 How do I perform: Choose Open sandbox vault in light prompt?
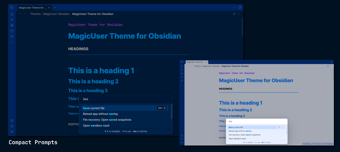(x=256, y=139)
